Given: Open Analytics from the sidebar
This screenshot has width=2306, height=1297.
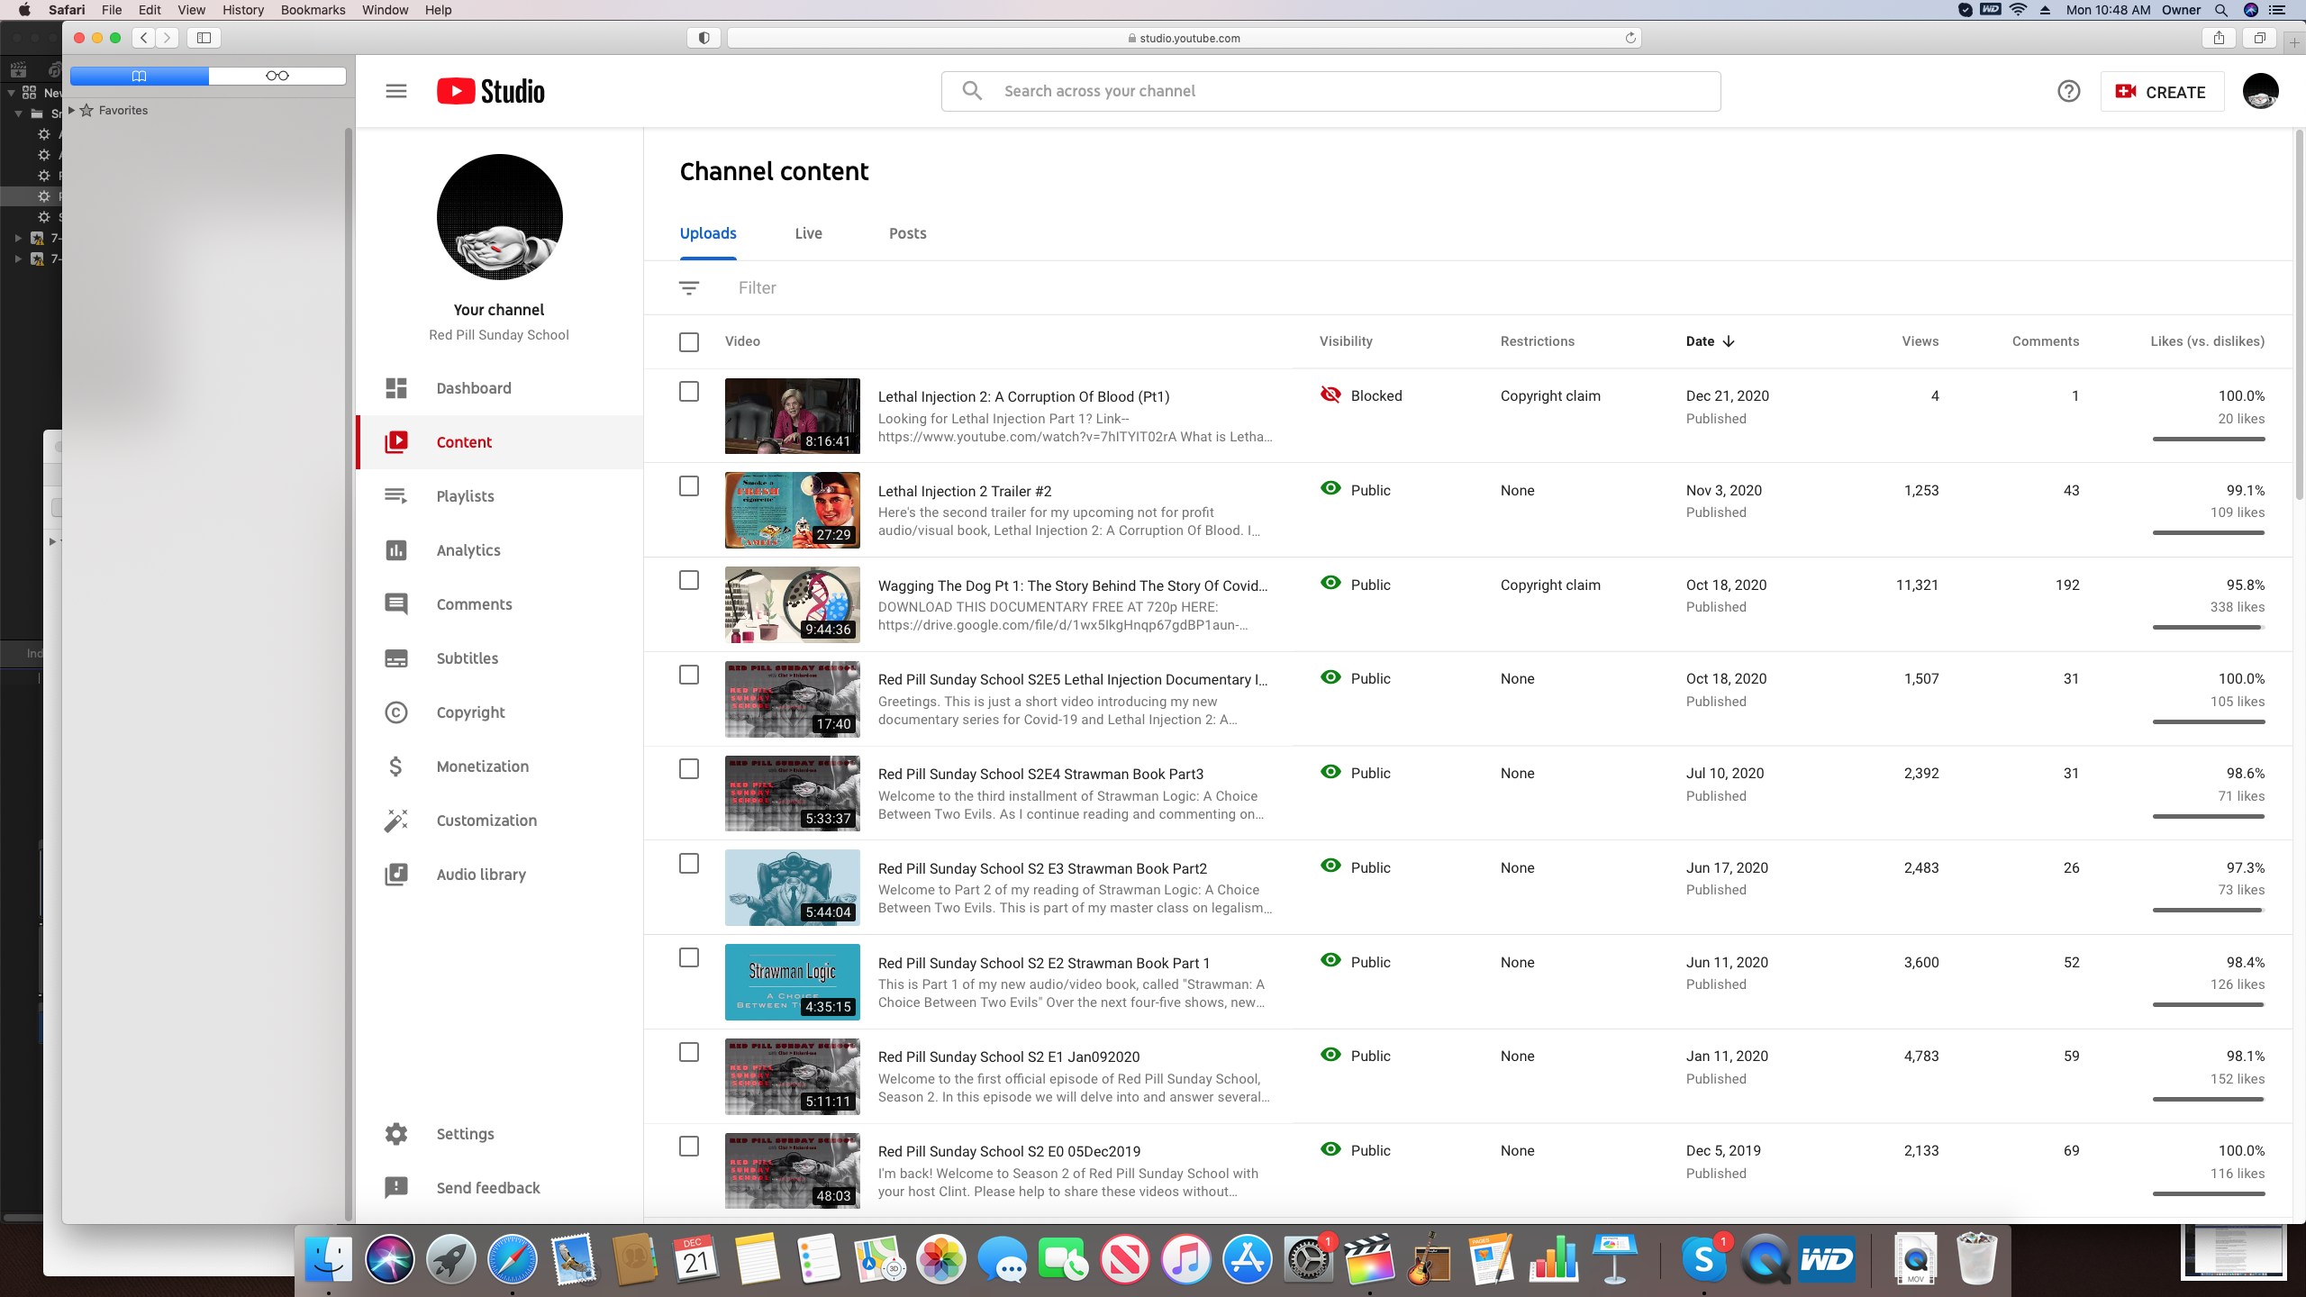Looking at the screenshot, I should 468,550.
